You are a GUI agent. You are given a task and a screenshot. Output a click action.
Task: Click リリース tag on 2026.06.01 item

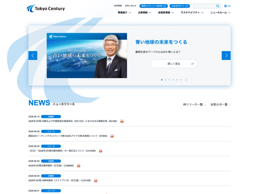coord(51,191)
